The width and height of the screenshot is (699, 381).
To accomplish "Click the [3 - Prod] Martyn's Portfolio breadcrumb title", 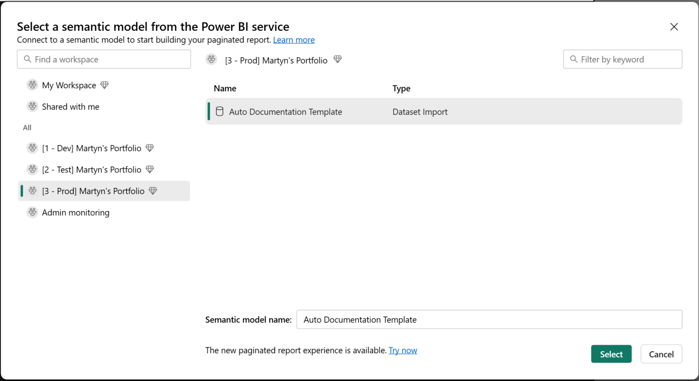I will [x=276, y=60].
